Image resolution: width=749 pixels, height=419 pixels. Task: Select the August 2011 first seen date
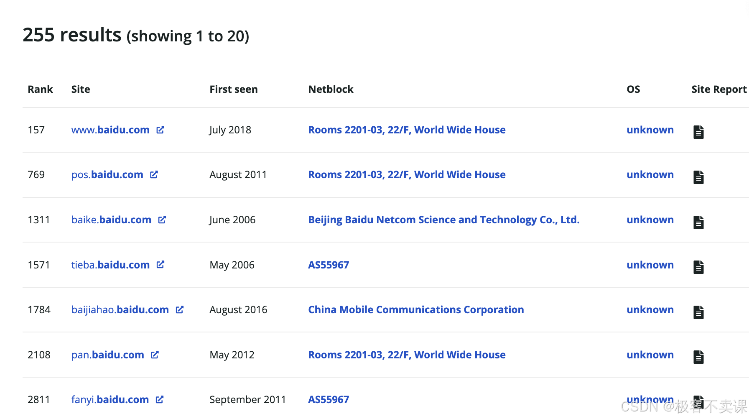[x=238, y=175]
